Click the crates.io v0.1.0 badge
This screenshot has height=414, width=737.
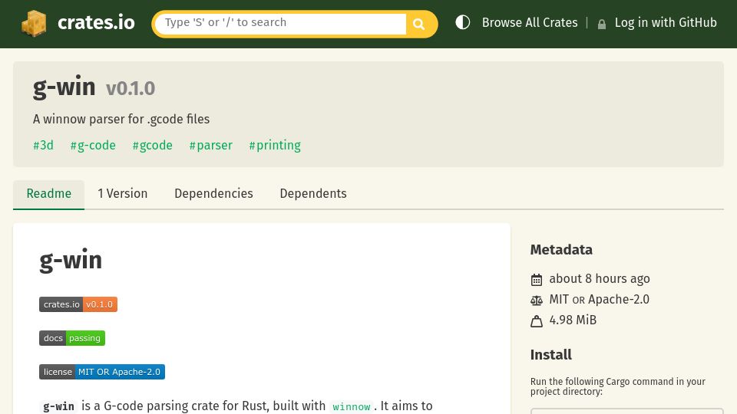(x=78, y=304)
